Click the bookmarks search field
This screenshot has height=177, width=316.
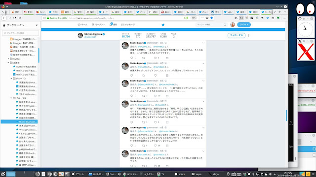point(20,33)
